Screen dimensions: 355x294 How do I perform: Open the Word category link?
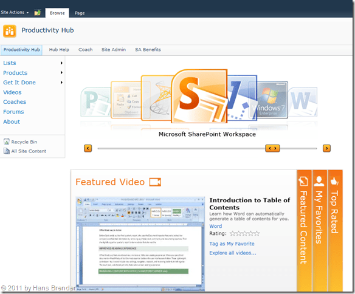tap(216, 226)
